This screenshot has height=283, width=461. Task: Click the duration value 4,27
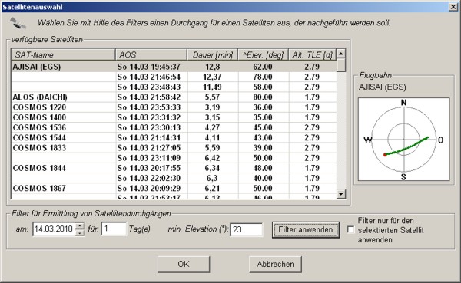point(212,128)
